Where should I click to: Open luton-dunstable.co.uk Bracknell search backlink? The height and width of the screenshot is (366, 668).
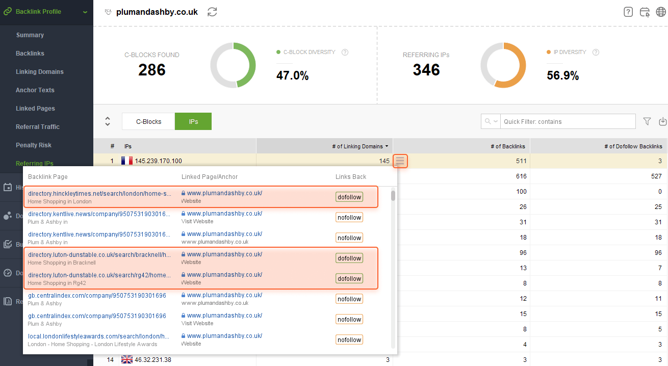pos(100,254)
